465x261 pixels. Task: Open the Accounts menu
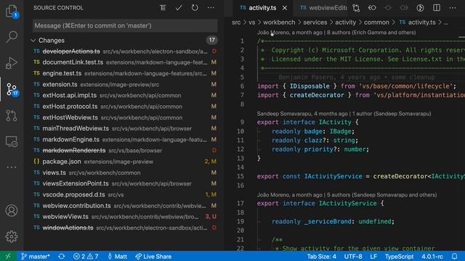click(x=12, y=211)
